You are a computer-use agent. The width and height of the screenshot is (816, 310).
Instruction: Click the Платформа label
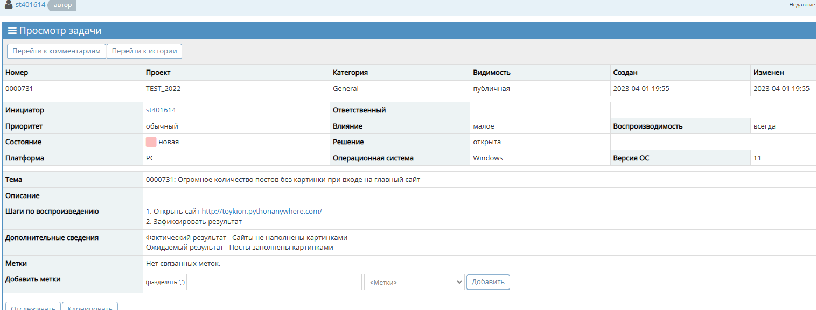(25, 158)
